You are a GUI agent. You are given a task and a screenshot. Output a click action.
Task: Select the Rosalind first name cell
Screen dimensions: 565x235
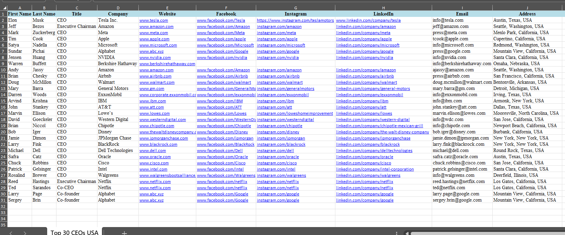(x=20, y=175)
